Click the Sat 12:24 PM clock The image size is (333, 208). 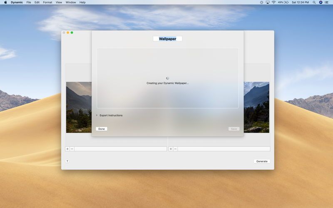coord(300,2)
